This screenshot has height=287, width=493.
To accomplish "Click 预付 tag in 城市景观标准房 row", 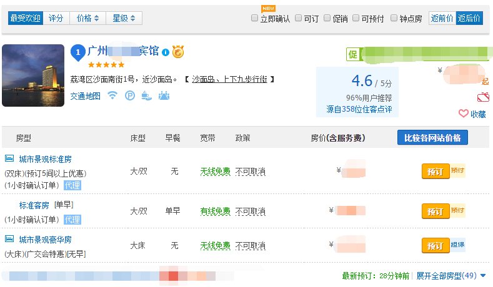I will [x=457, y=170].
